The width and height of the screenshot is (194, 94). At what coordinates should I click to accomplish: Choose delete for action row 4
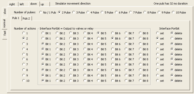(172, 49)
